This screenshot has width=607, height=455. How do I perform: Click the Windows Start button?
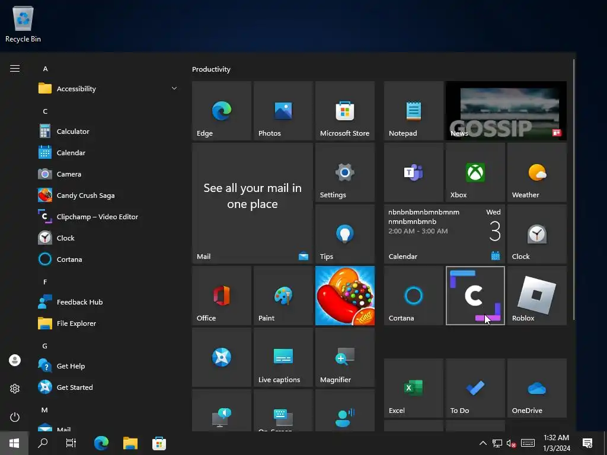tap(14, 443)
